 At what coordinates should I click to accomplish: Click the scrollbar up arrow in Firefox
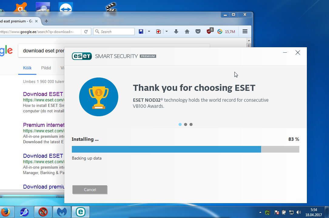[249, 41]
